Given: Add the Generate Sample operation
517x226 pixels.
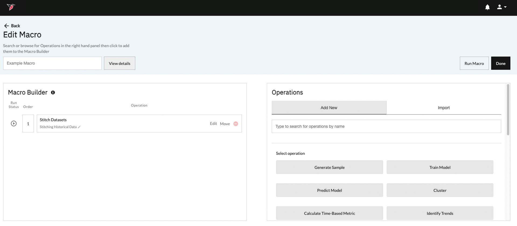Looking at the screenshot, I should pos(329,167).
